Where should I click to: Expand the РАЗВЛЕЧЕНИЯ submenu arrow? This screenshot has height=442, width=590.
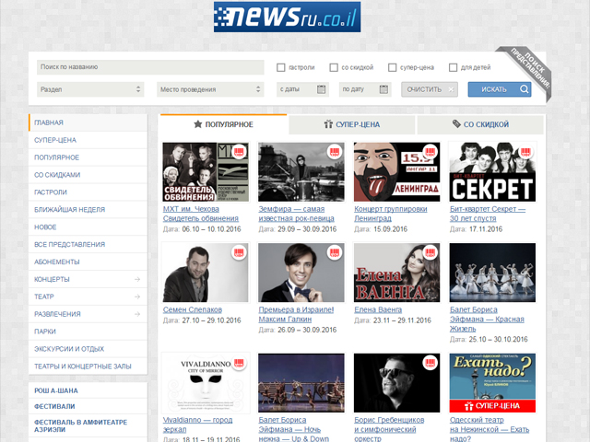click(137, 314)
